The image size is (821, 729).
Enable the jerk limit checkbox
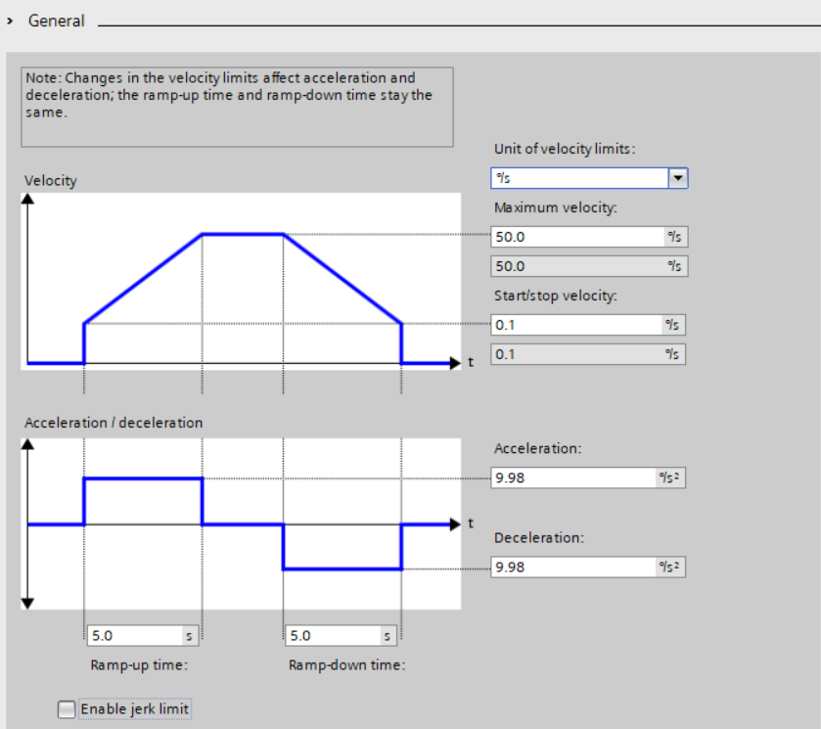point(67,709)
